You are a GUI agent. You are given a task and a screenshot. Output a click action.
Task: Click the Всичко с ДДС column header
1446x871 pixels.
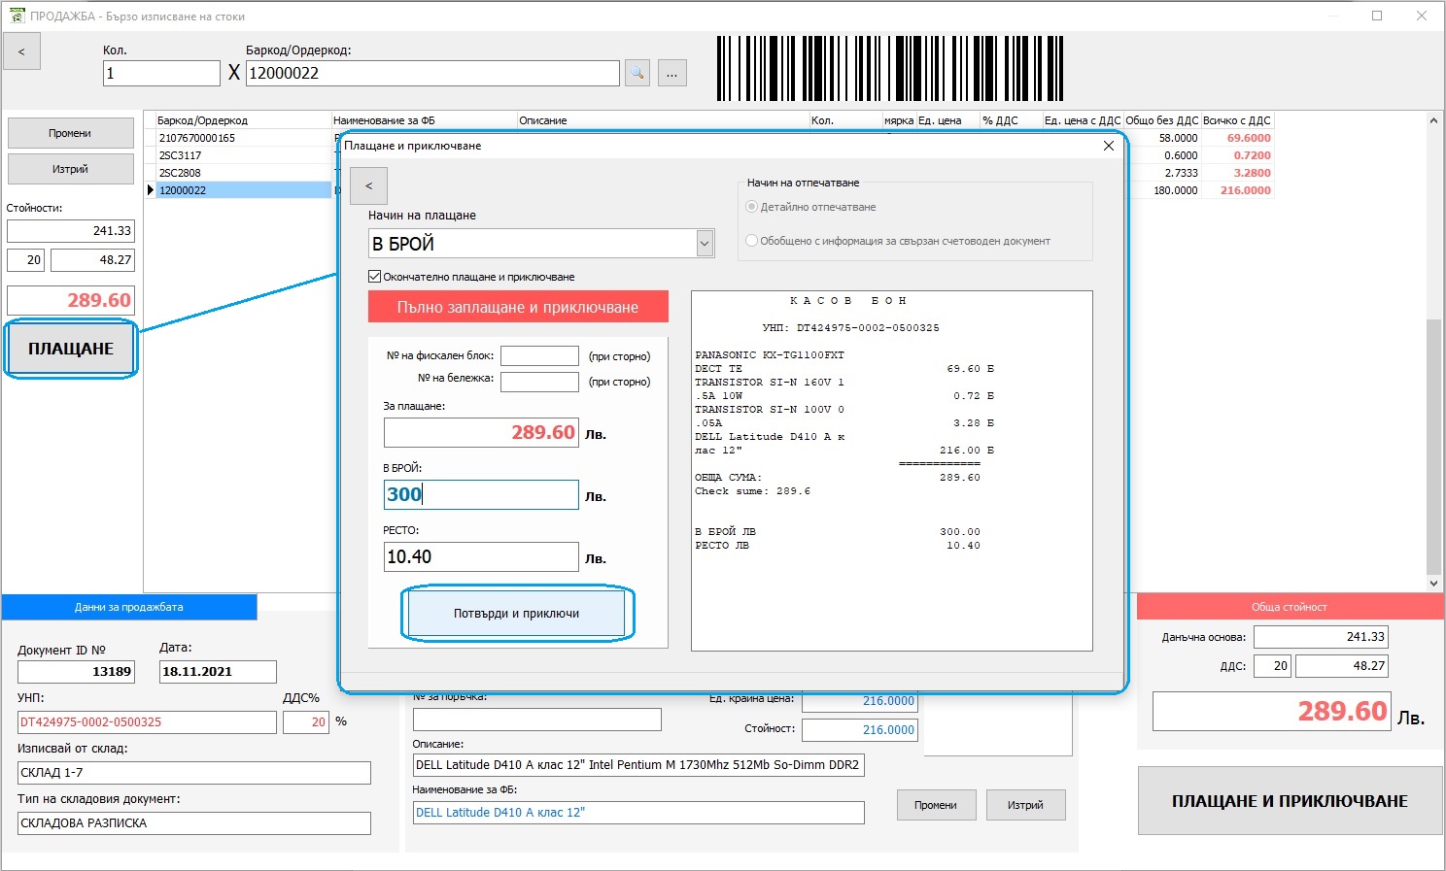coord(1237,120)
